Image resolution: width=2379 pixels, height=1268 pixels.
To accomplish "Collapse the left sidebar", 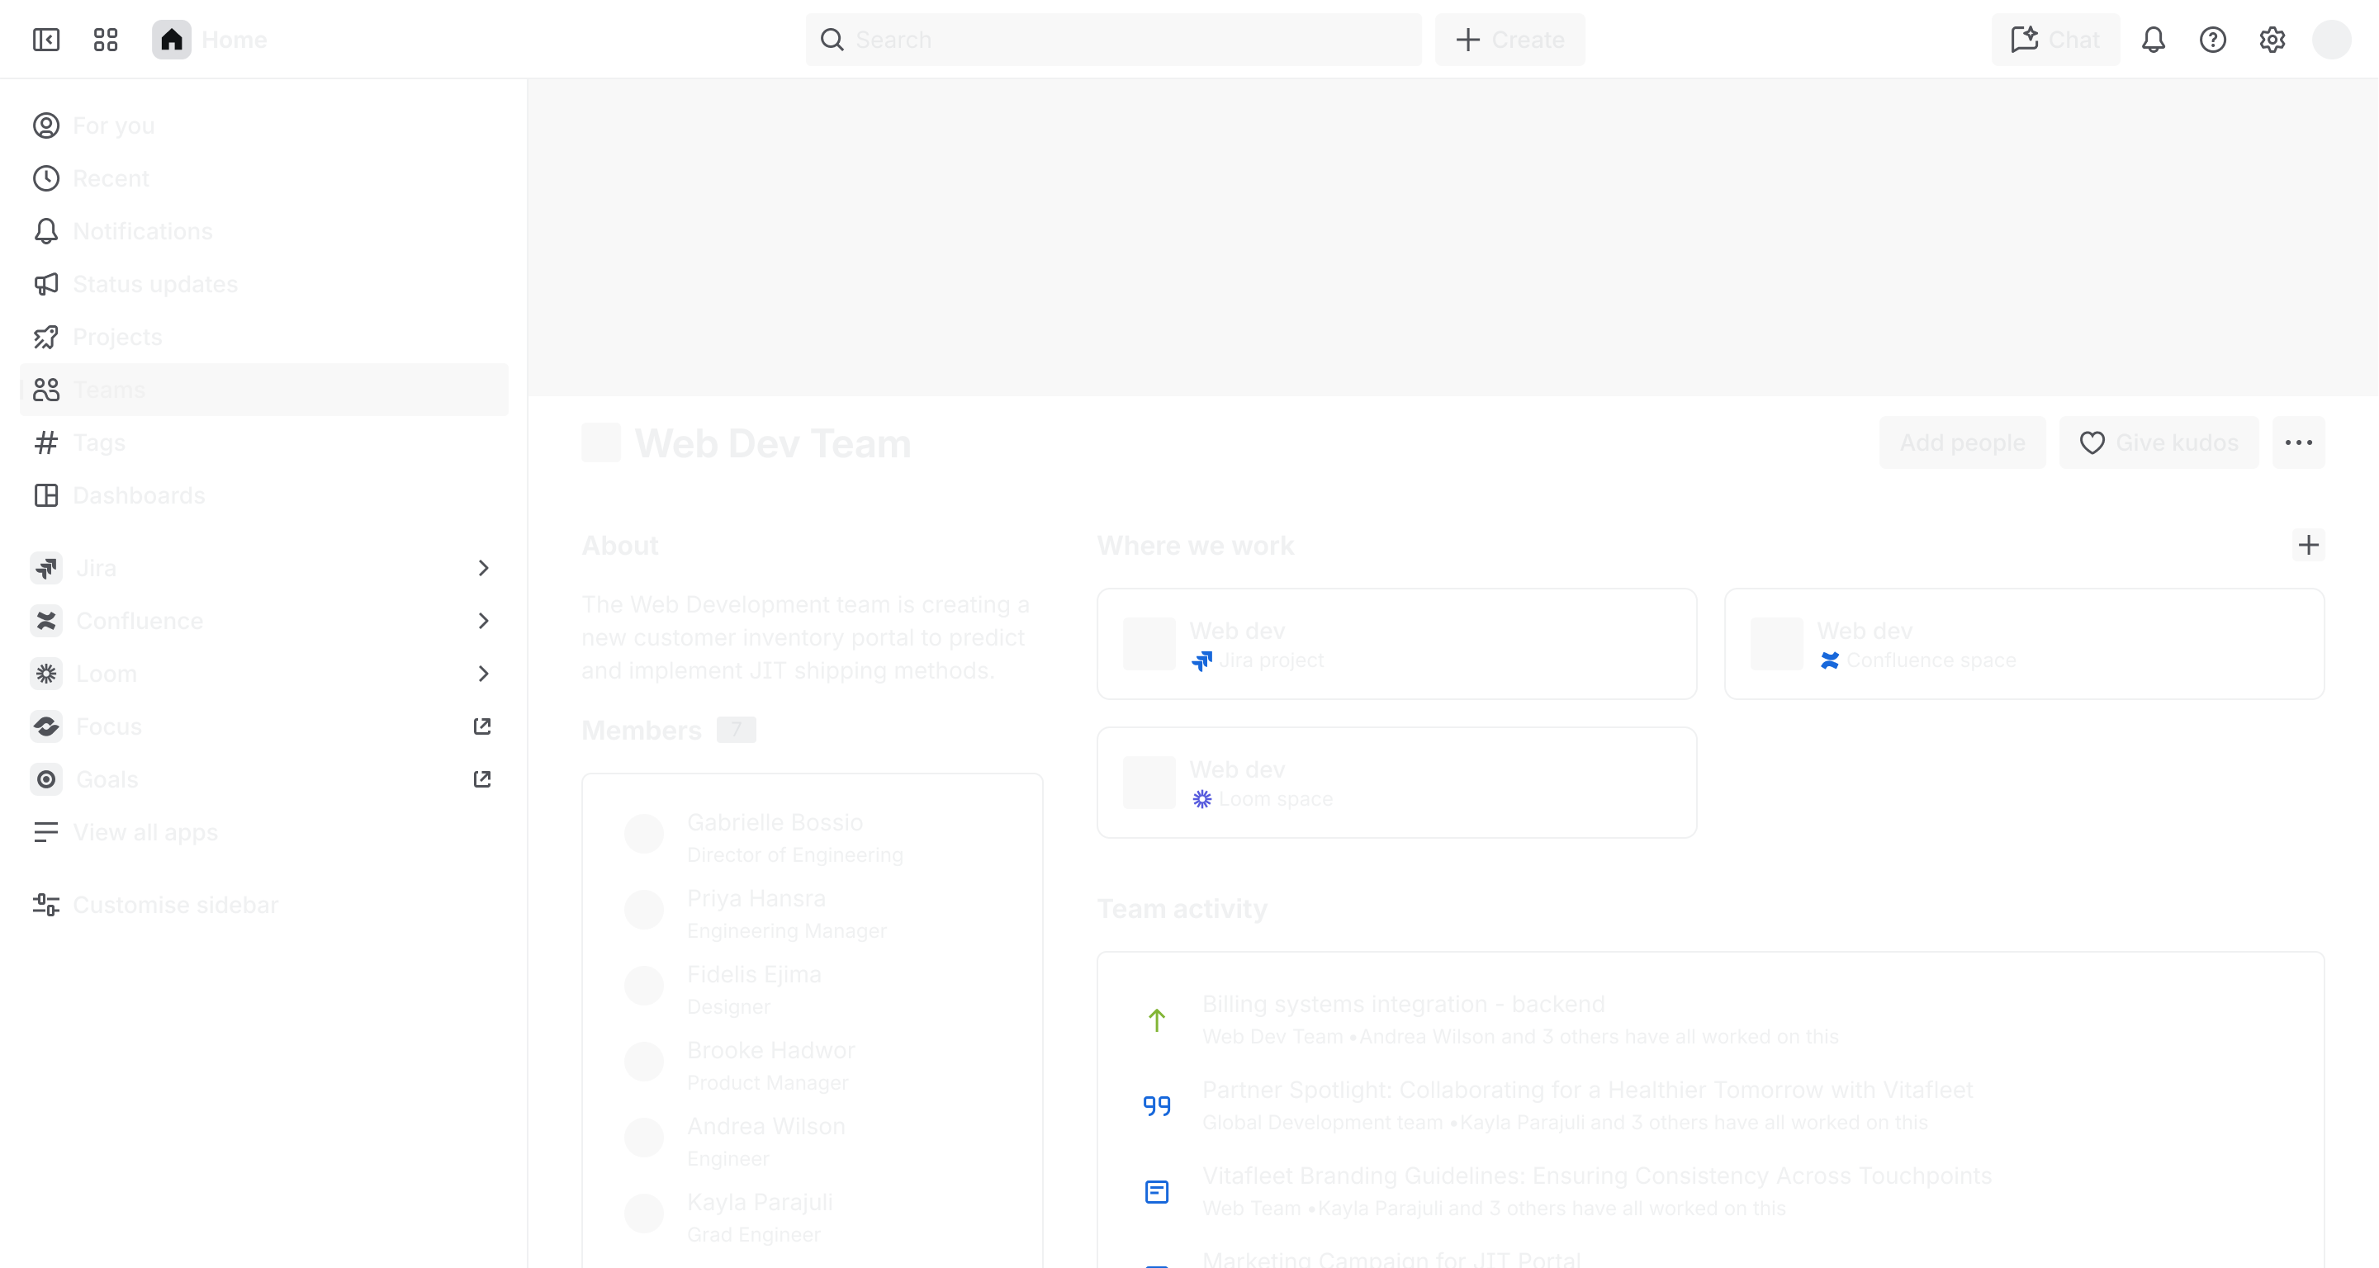I will 45,40.
